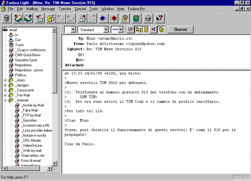This screenshot has width=251, height=181.
Task: Open the Help menu
Action: pos(121,9)
